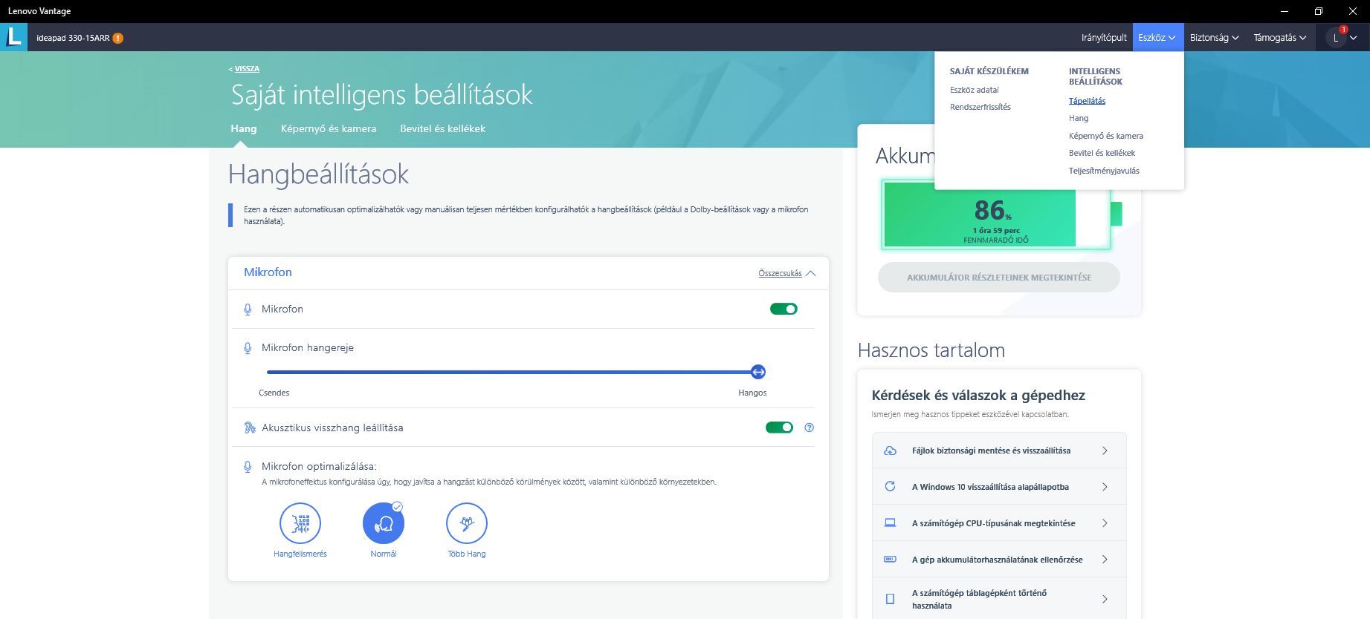Close the Lenovo Vantage window
The width and height of the screenshot is (1370, 619).
pos(1353,11)
